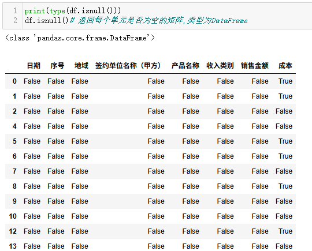Click row index 0
This screenshot has height=251, width=312.
pos(14,81)
